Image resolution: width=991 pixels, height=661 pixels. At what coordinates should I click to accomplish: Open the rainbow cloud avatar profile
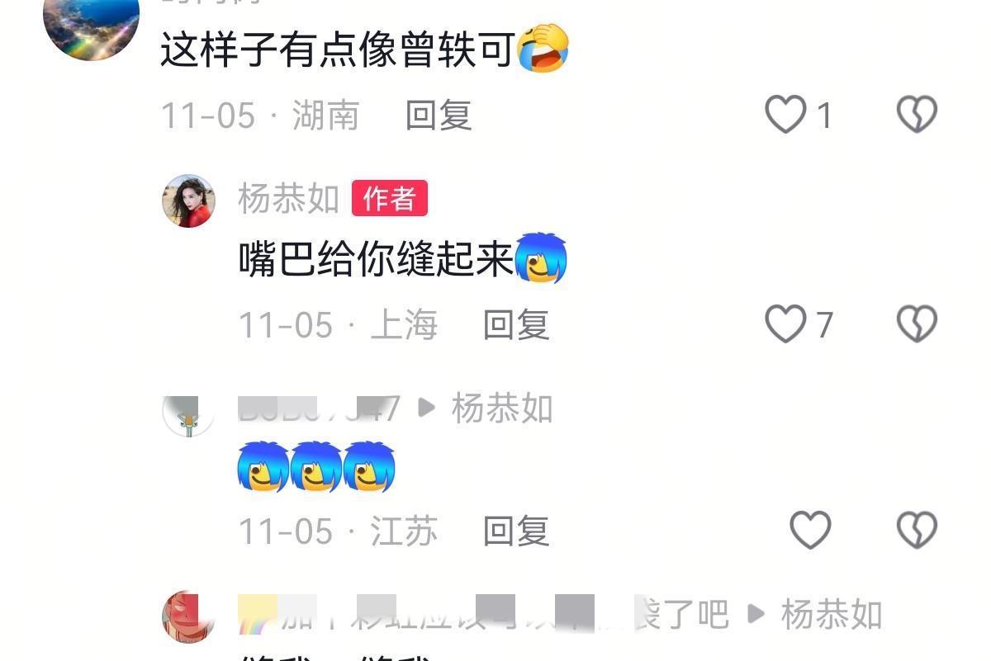pos(91,23)
